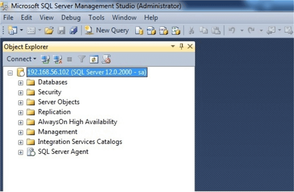Screen dimensions: 294x192
Task: Open the Object Explorer window position dropdown
Action: [173, 46]
